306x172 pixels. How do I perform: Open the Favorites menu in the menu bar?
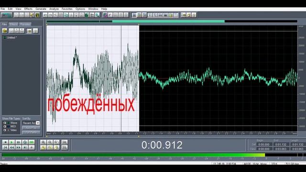(x=67, y=9)
